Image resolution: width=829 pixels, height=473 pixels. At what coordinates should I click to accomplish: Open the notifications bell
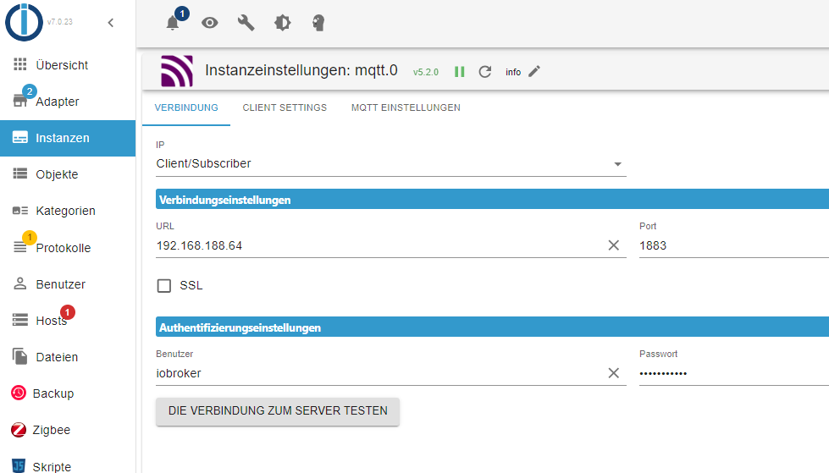(x=173, y=23)
